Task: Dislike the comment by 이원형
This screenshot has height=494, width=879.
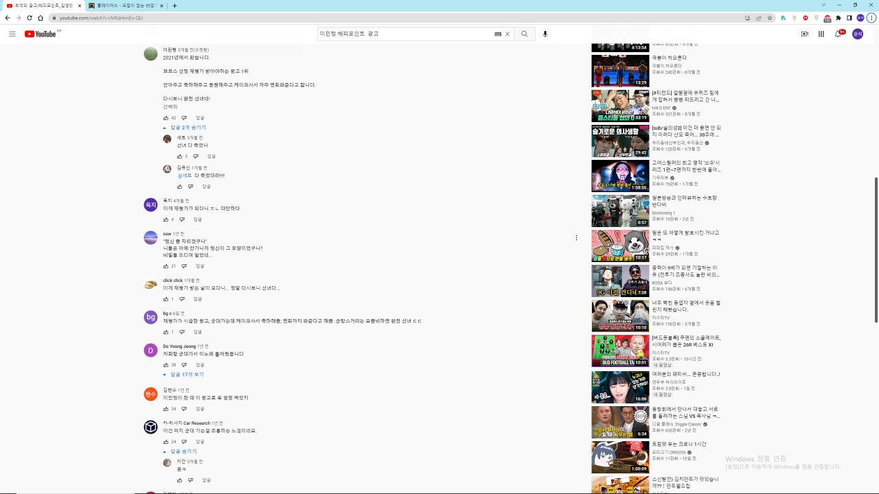Action: click(185, 118)
